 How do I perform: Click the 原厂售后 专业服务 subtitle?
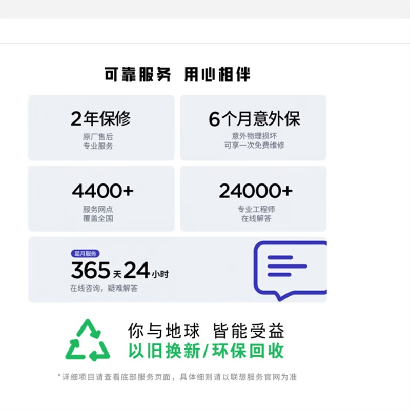98,141
